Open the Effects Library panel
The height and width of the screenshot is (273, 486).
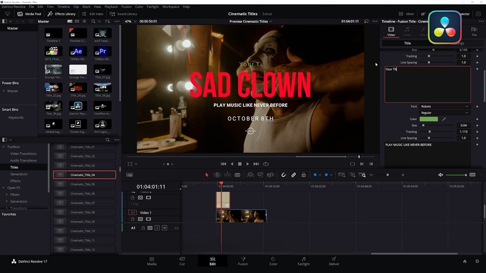[62, 14]
